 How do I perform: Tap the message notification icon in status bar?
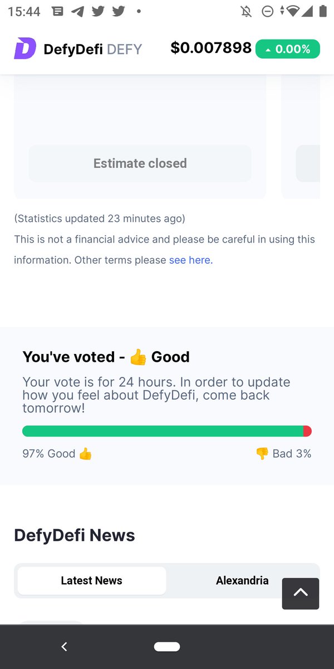coord(57,12)
